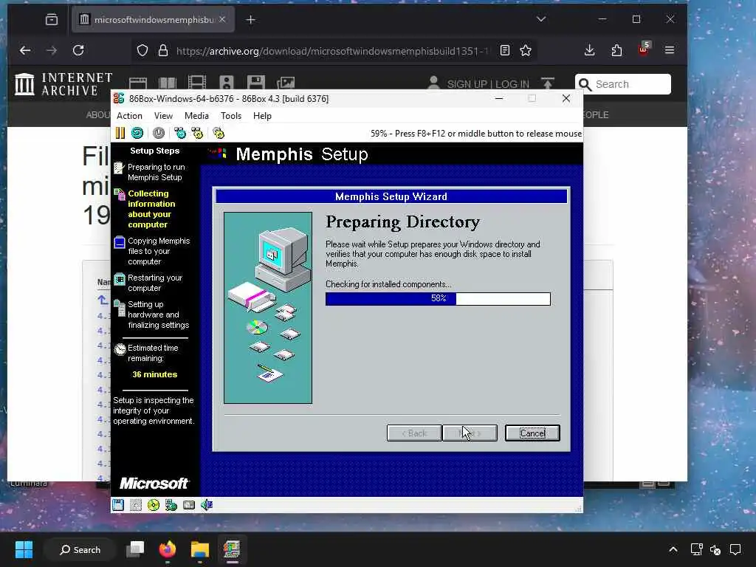Click the tray network display icon

coord(696,549)
